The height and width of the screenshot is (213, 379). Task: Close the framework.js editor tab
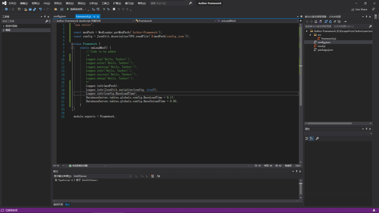pyautogui.click(x=98, y=16)
